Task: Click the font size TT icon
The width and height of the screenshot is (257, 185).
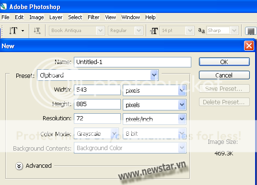Action: pos(154,31)
